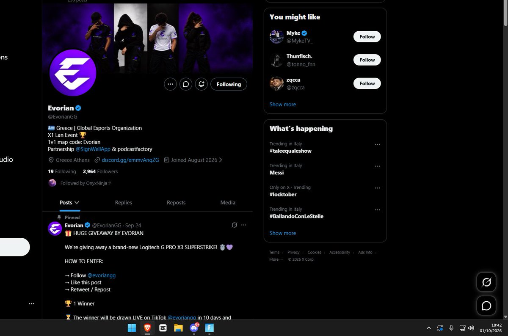Open the Windows Start menu

(132, 328)
